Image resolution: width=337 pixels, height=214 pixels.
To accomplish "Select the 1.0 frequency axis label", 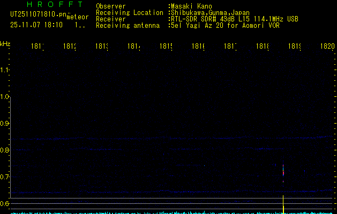I will click(5, 97).
